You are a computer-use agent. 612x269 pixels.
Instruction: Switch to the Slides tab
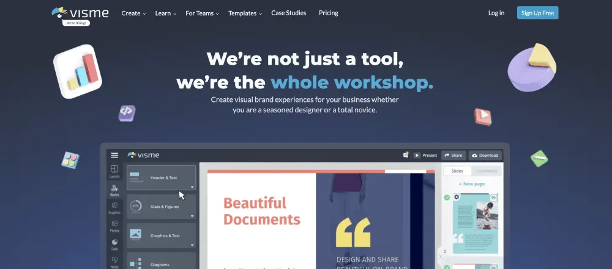(x=457, y=171)
